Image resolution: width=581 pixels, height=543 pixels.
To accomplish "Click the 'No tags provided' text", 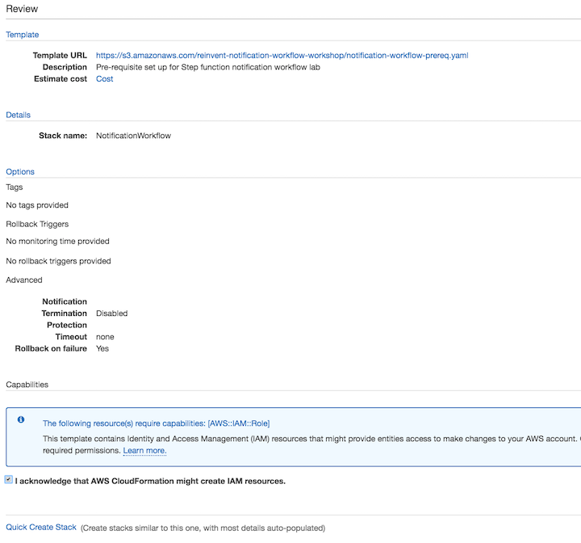I will pos(37,205).
